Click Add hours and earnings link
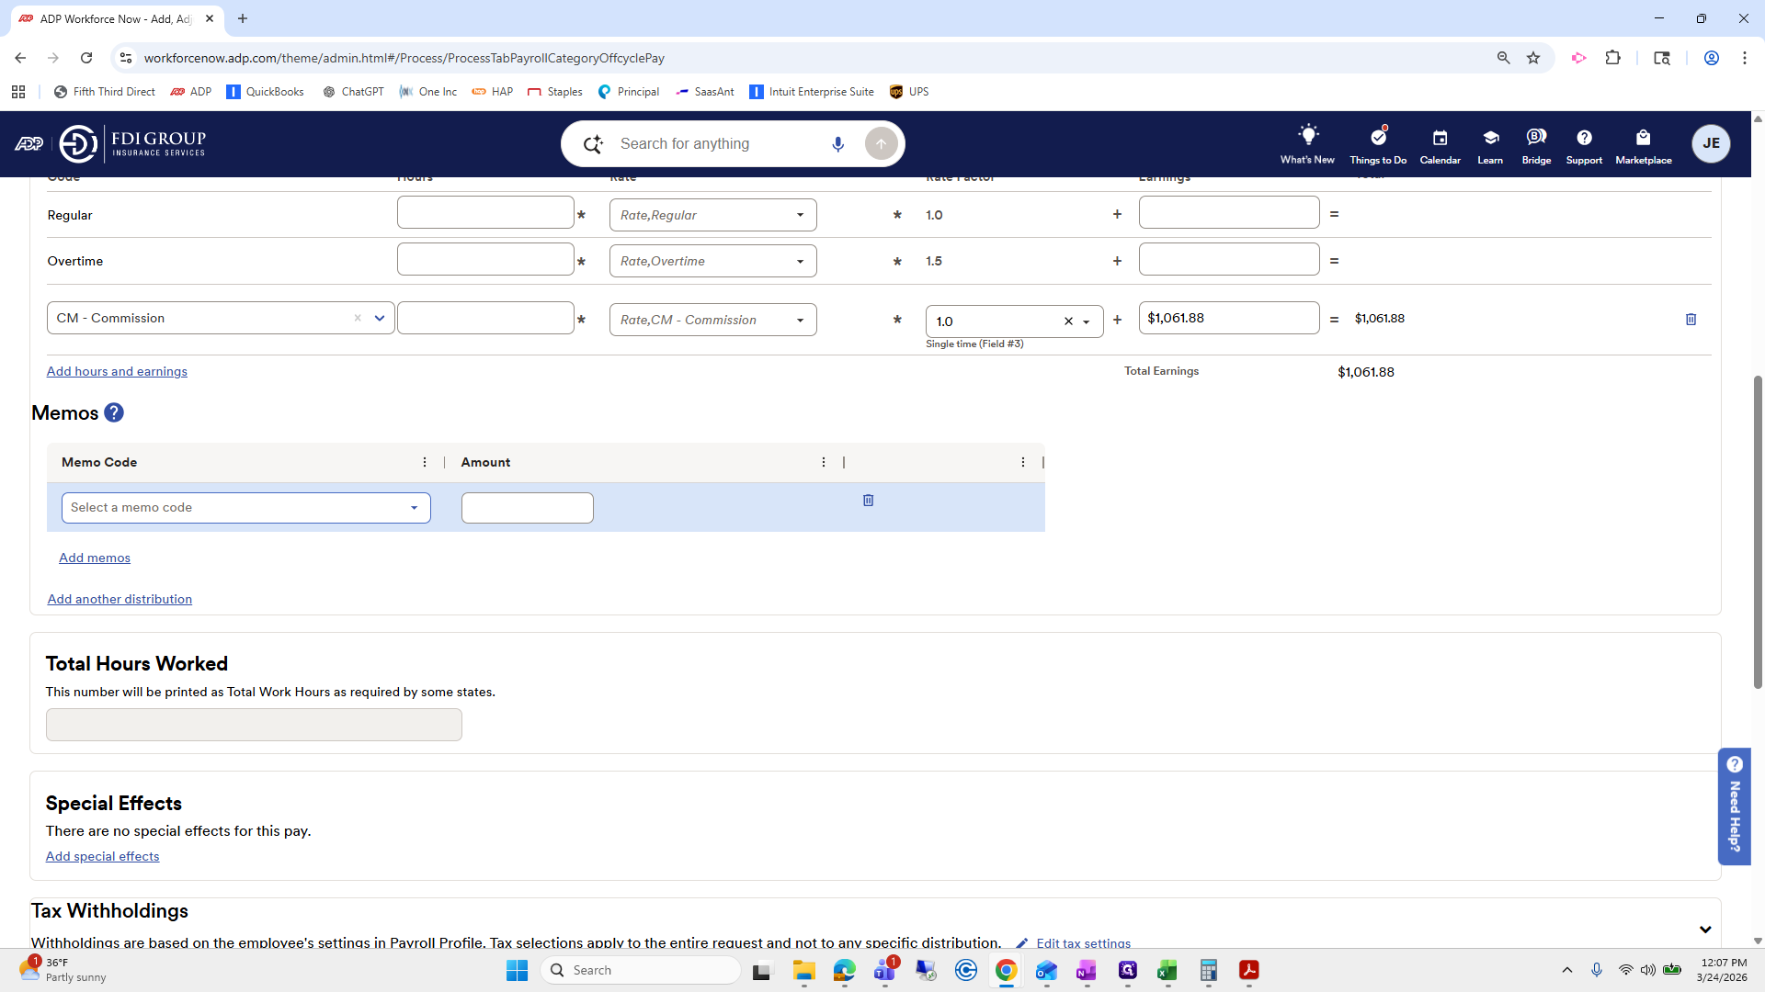 [117, 371]
